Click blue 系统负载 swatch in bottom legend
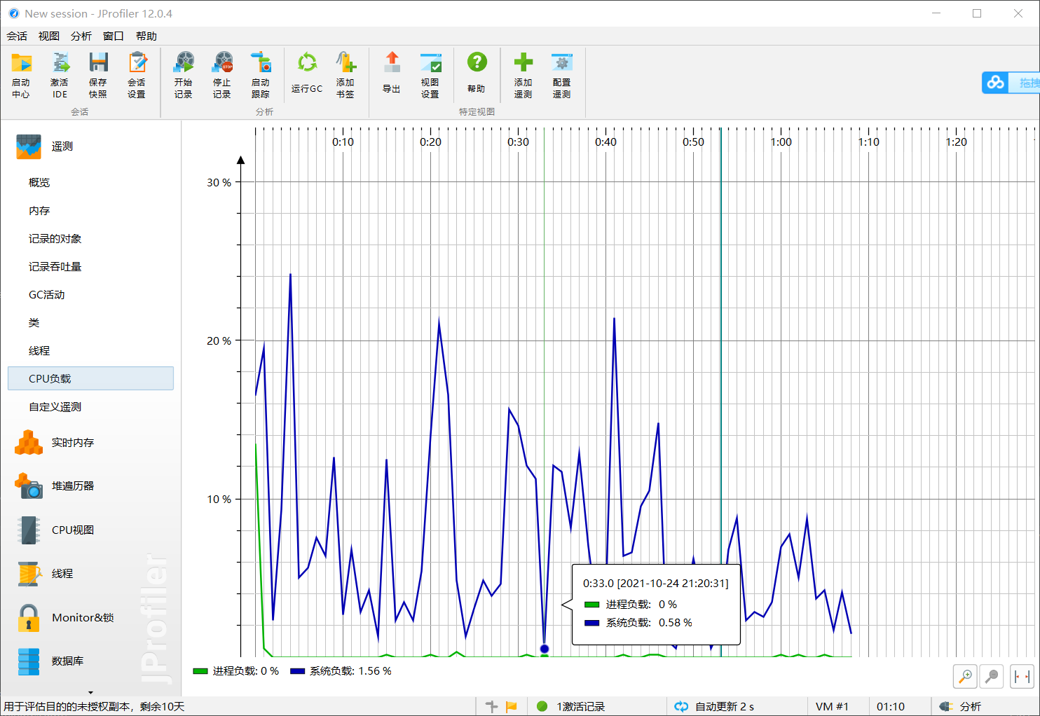The image size is (1040, 716). [x=297, y=671]
